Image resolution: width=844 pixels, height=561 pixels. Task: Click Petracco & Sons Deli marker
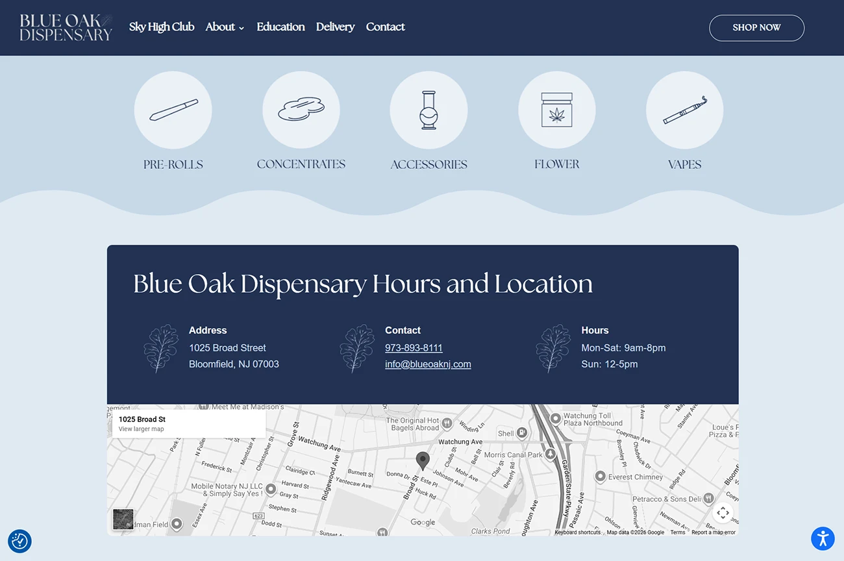708,499
